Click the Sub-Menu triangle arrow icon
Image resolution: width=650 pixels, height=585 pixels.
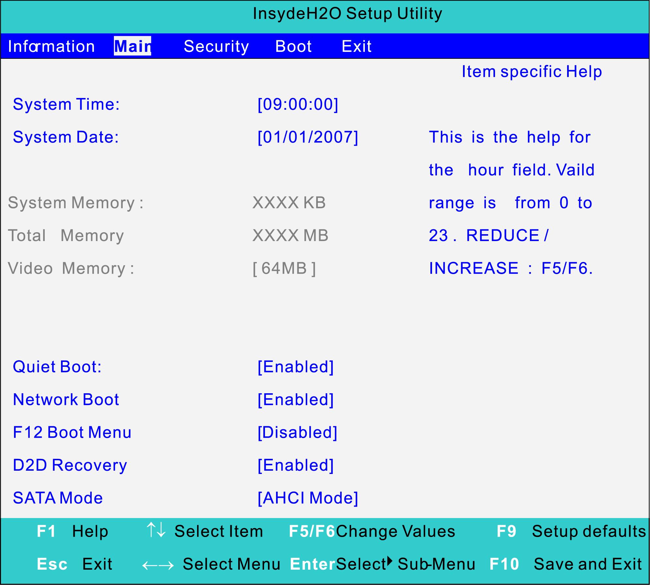[x=390, y=561]
